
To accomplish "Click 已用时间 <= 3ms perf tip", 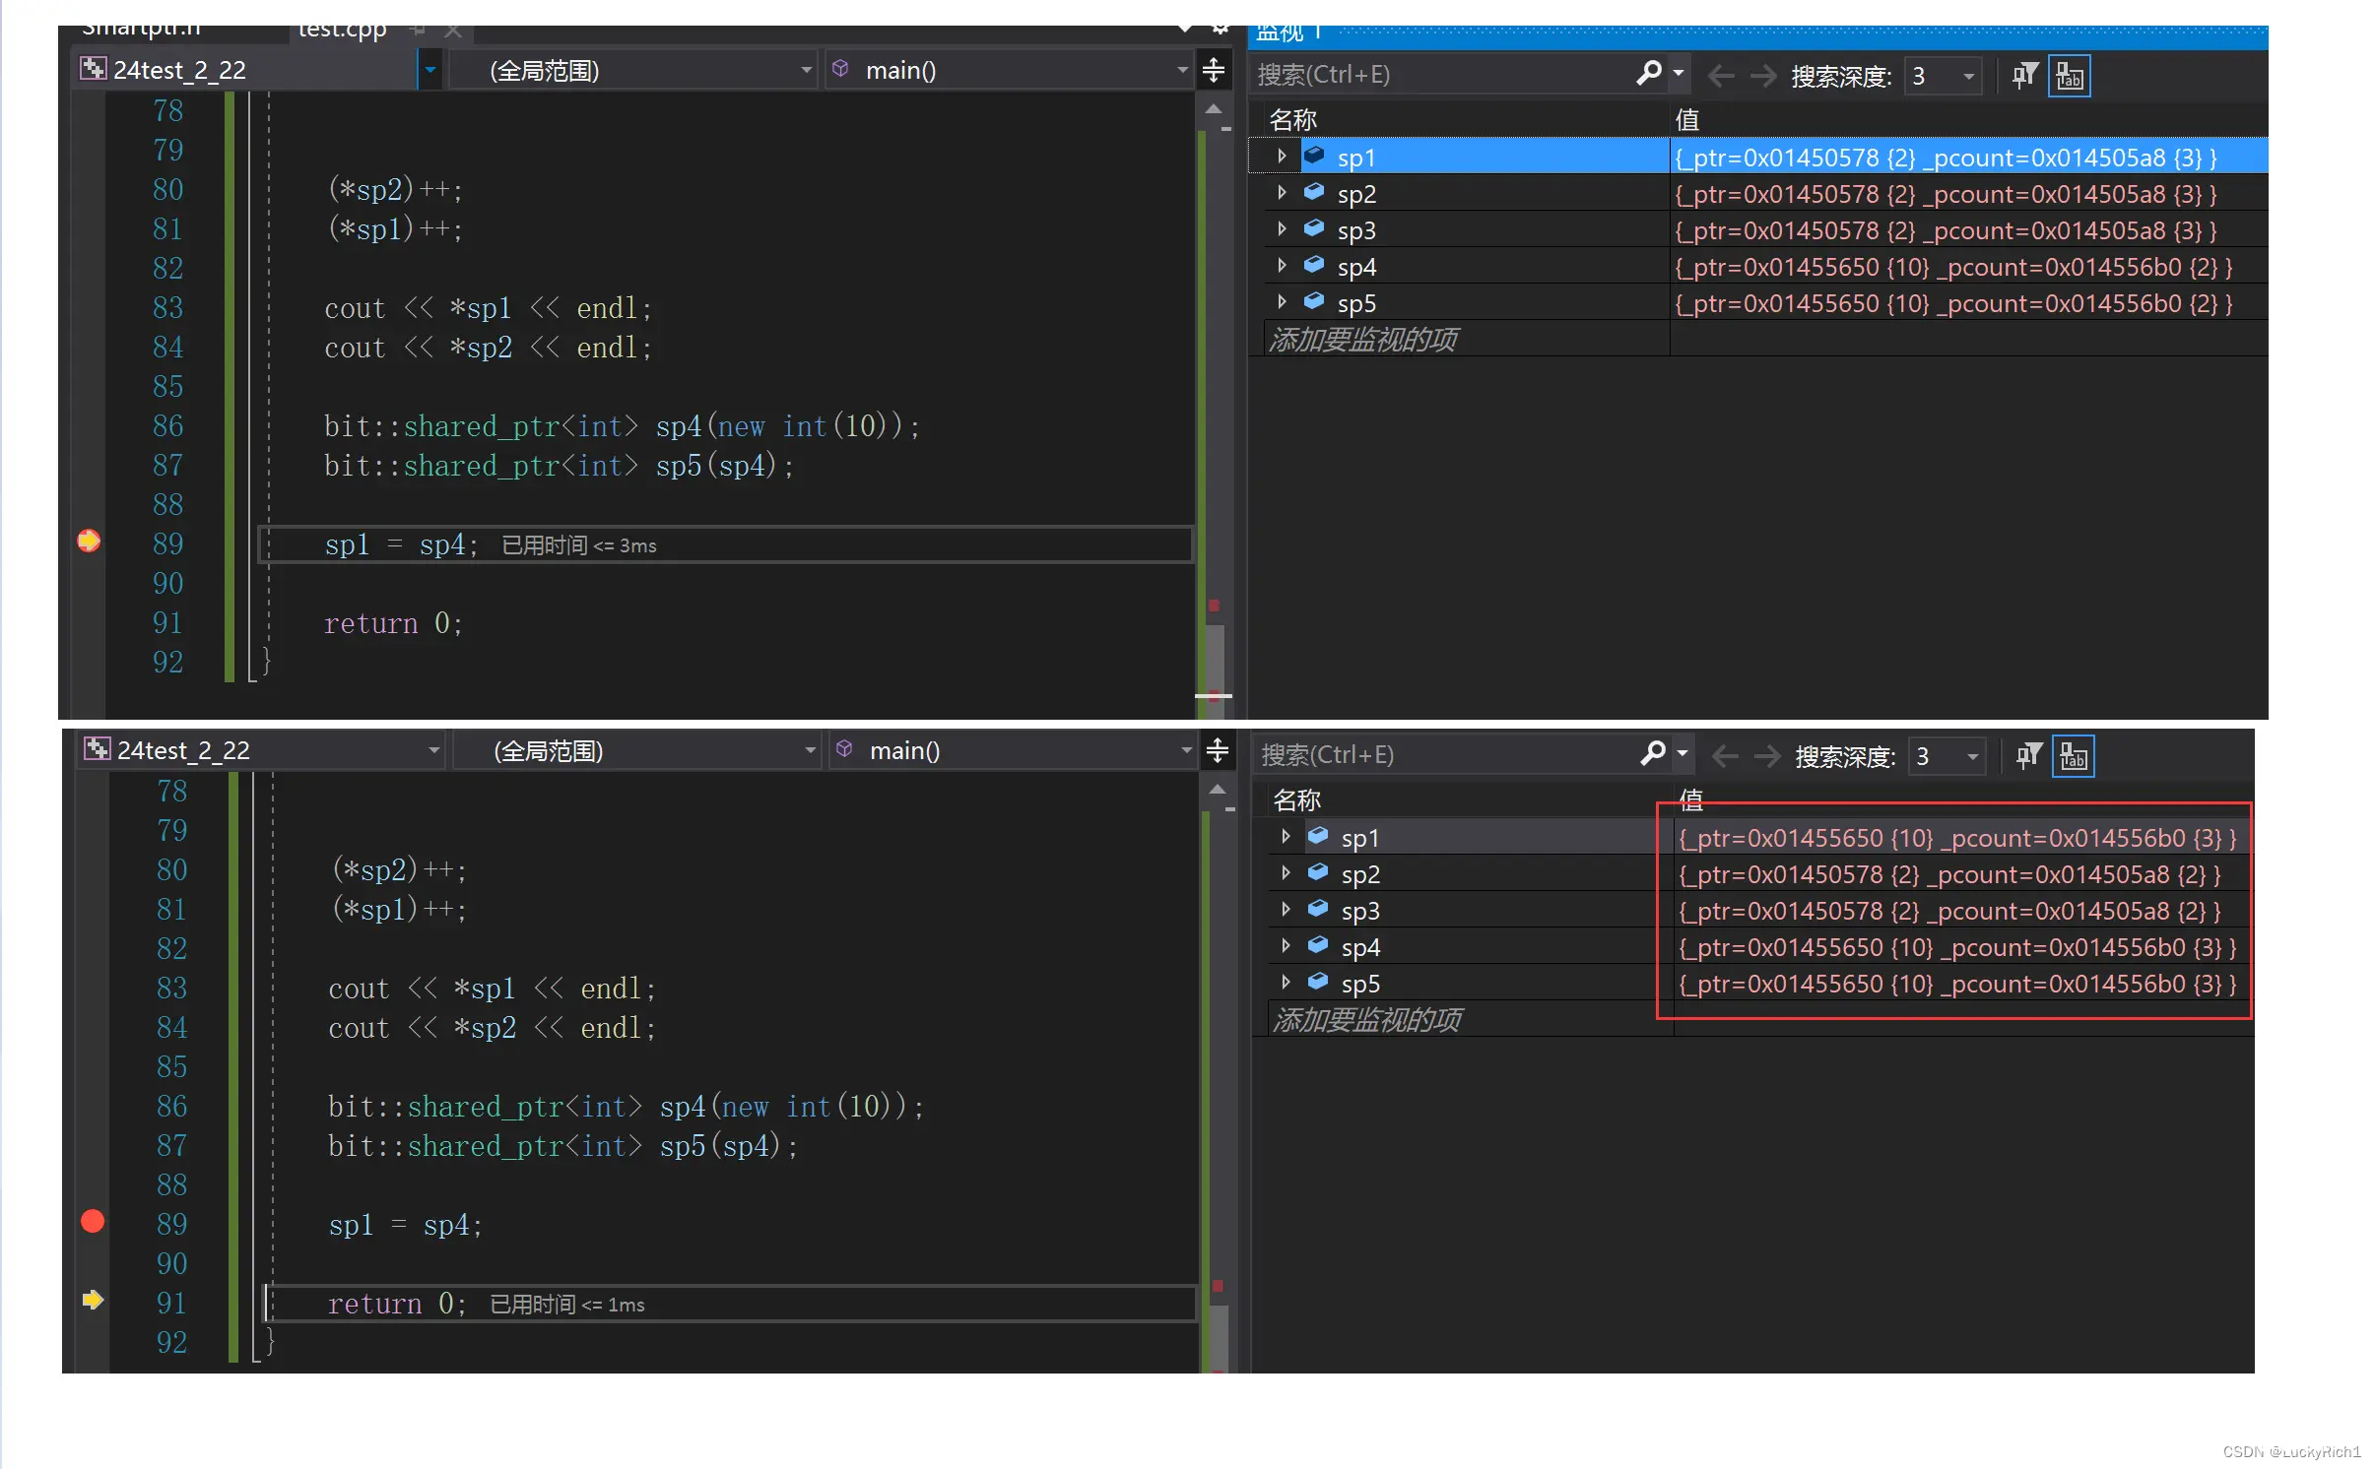I will (579, 545).
